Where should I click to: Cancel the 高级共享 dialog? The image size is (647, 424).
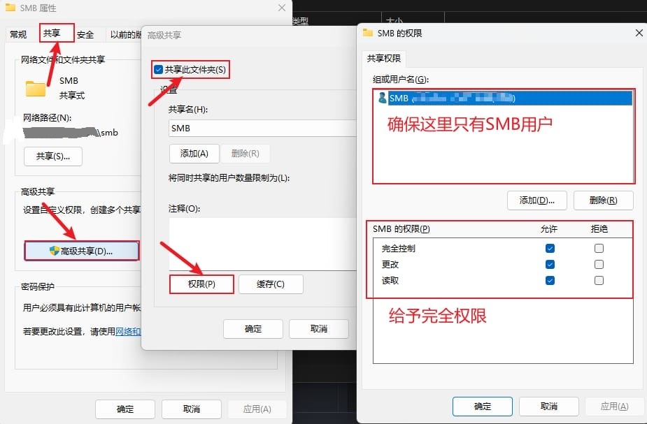pos(319,329)
